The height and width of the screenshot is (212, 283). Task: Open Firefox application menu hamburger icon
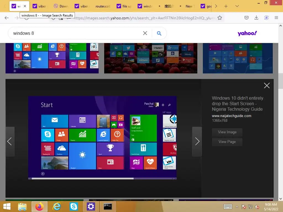click(276, 18)
